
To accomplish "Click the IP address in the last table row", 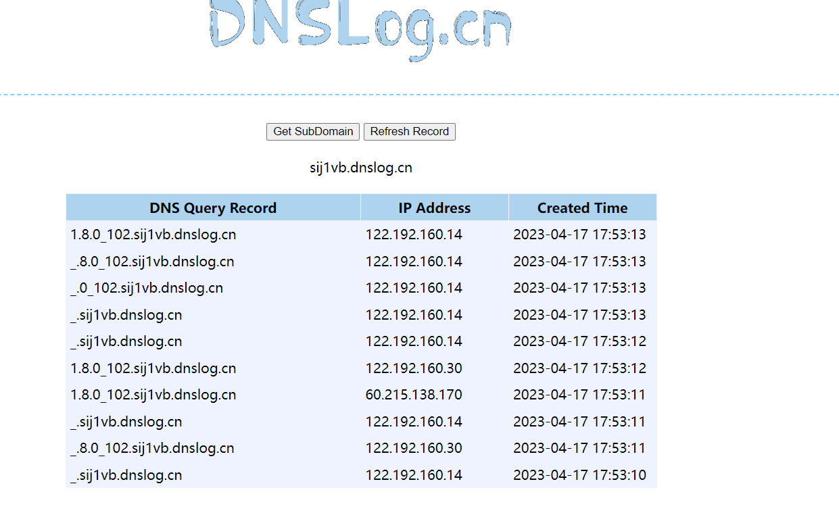I will pos(414,476).
